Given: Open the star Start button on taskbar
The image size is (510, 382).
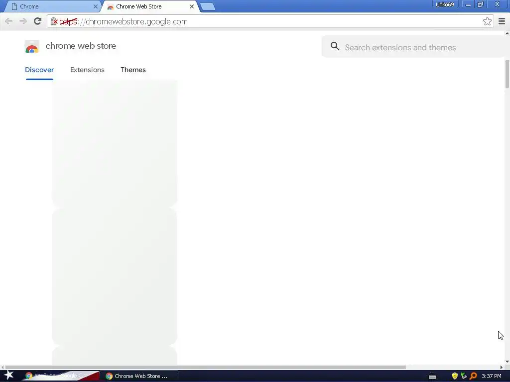Looking at the screenshot, I should pyautogui.click(x=8, y=376).
